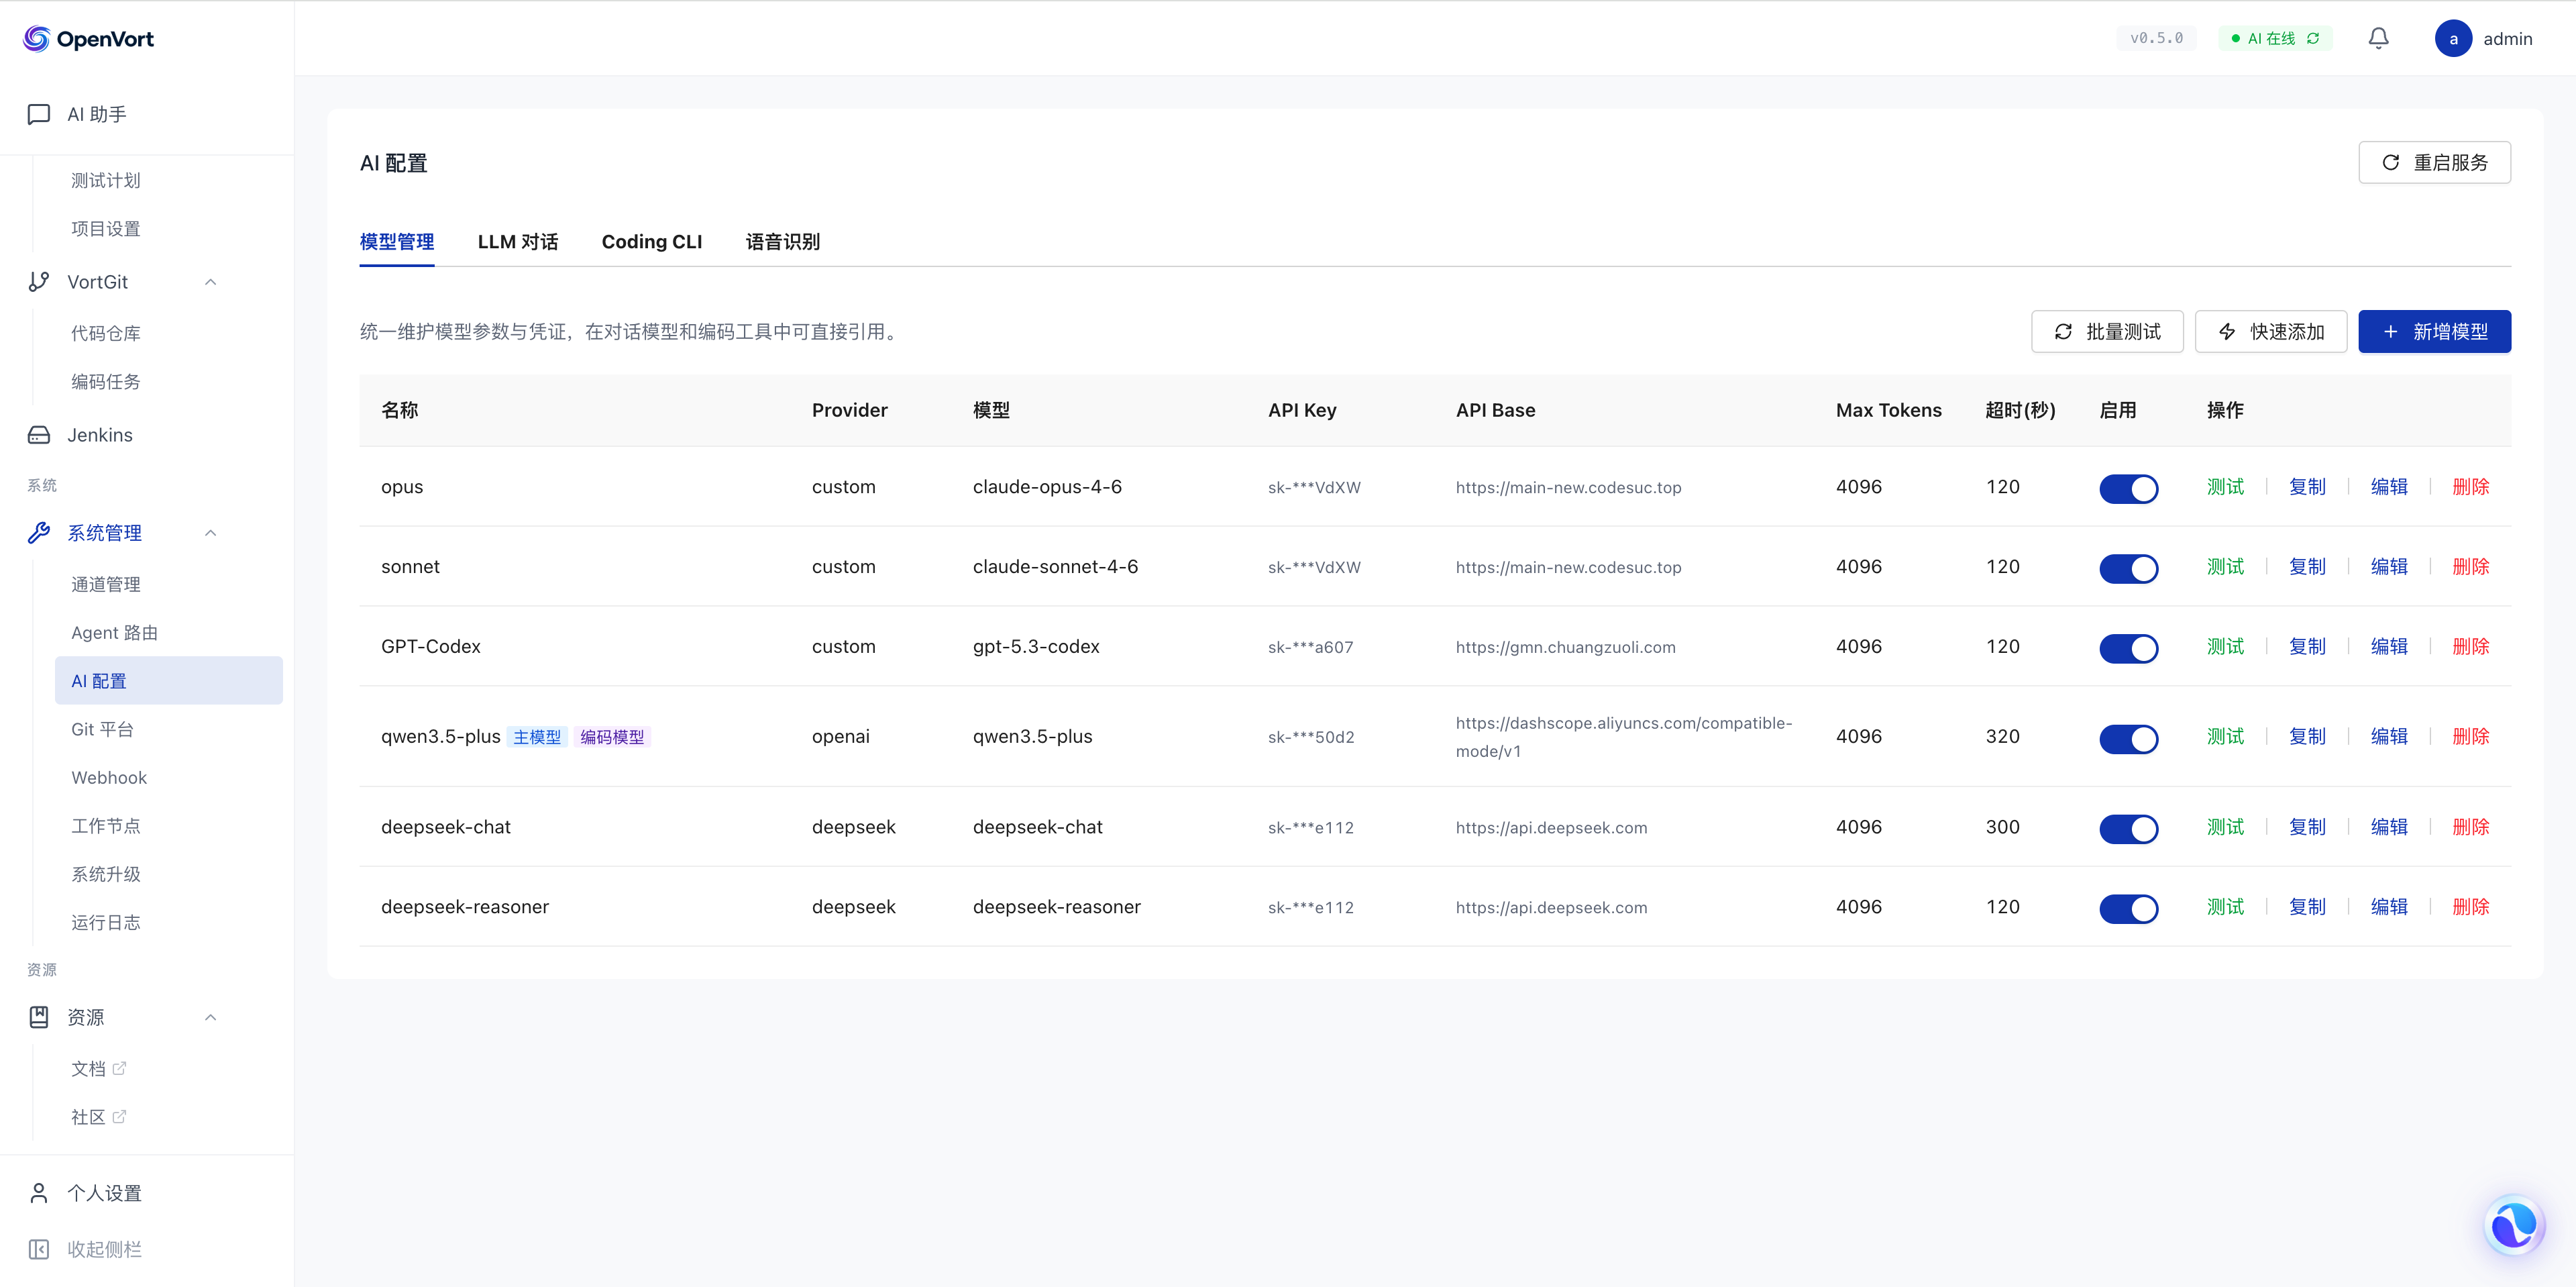Disable the opus model toggle
The height and width of the screenshot is (1287, 2576).
(2129, 488)
